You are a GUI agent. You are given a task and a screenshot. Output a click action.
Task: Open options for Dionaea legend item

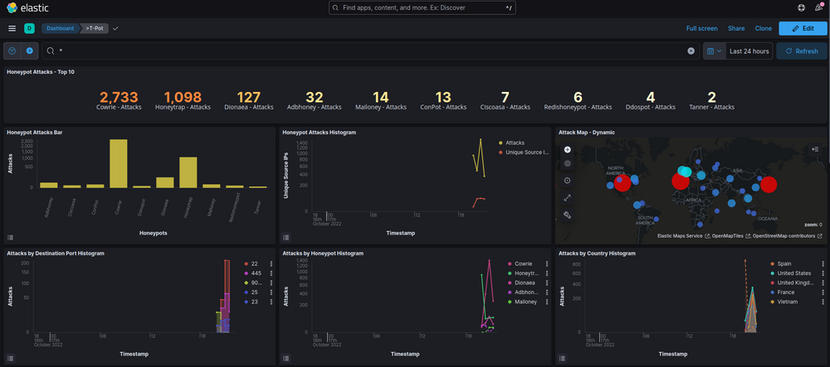pyautogui.click(x=547, y=282)
